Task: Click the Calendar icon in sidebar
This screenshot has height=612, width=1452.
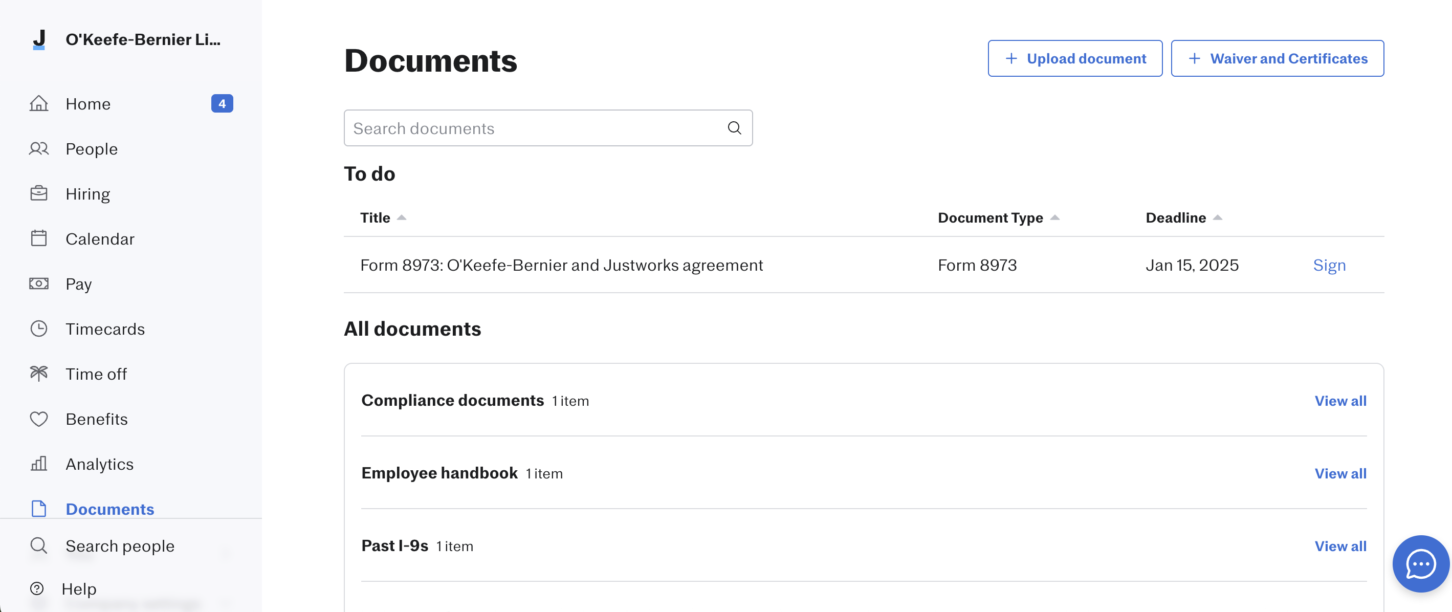Action: pos(39,238)
